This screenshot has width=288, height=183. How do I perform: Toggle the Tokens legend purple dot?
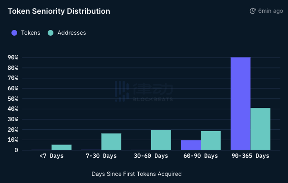click(14, 33)
